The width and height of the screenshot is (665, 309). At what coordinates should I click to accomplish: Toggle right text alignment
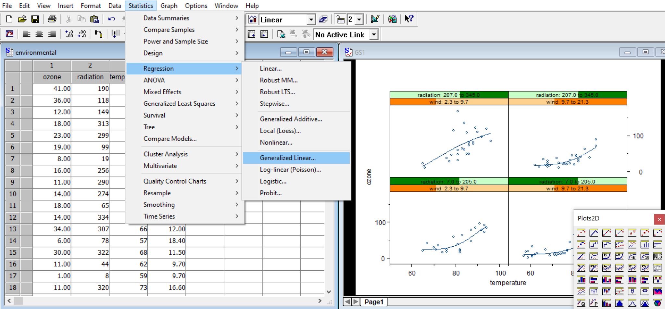[52, 34]
